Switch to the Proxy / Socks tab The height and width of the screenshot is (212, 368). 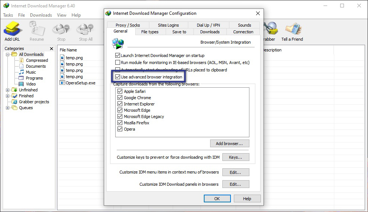(128, 25)
